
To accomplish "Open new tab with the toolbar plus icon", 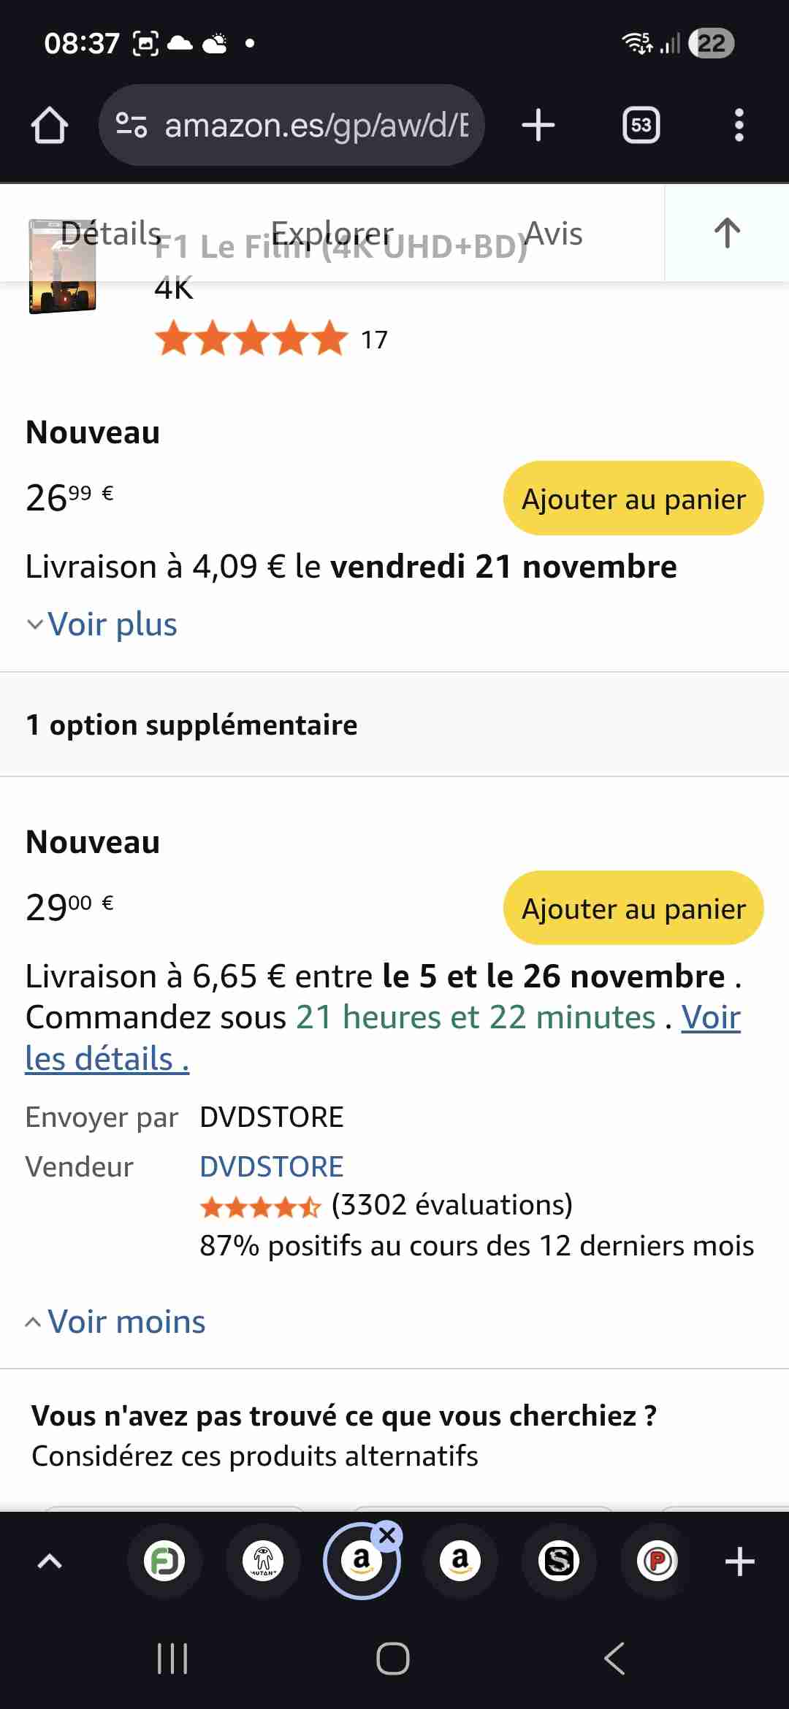I will (x=538, y=125).
